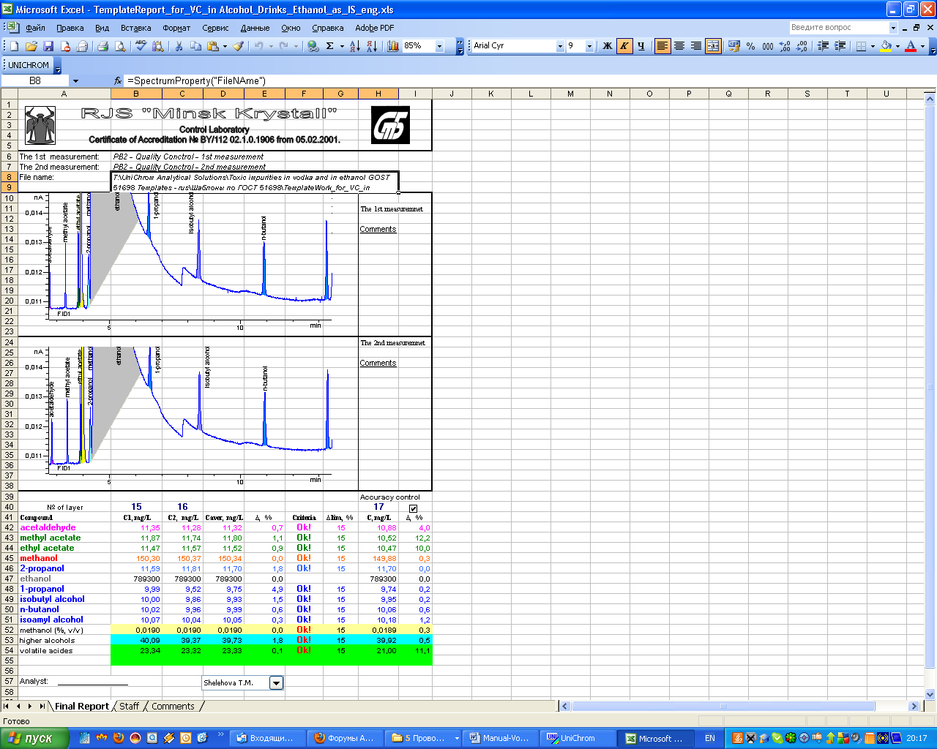937x749 pixels.
Task: Open the Формат menu
Action: 176,28
